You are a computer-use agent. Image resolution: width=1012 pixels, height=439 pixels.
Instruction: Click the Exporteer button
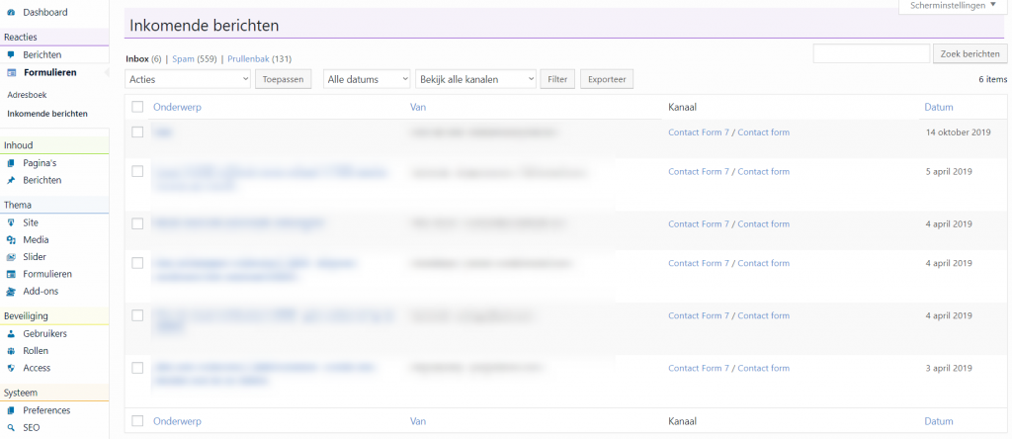pyautogui.click(x=608, y=79)
